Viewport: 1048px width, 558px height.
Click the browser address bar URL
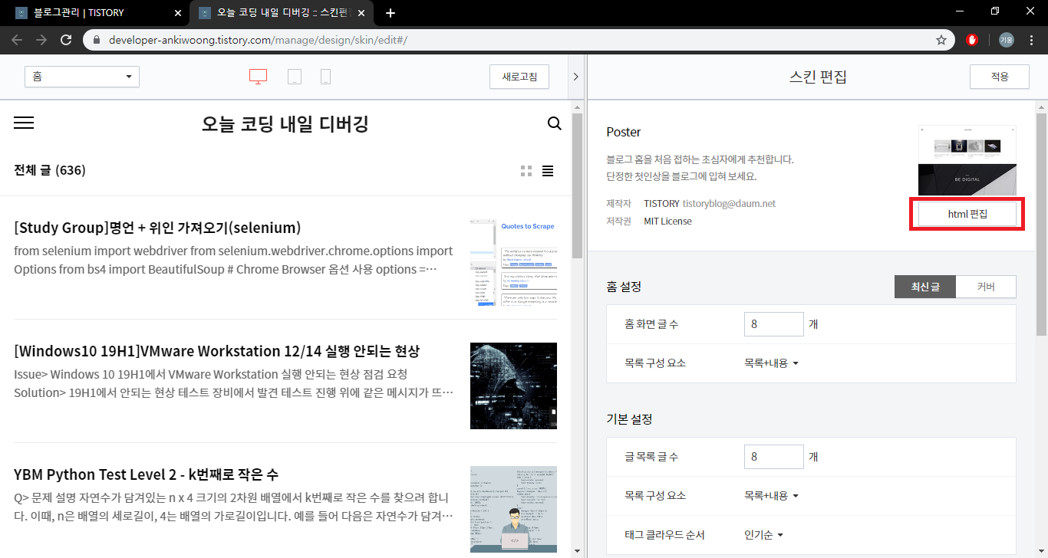click(x=258, y=40)
